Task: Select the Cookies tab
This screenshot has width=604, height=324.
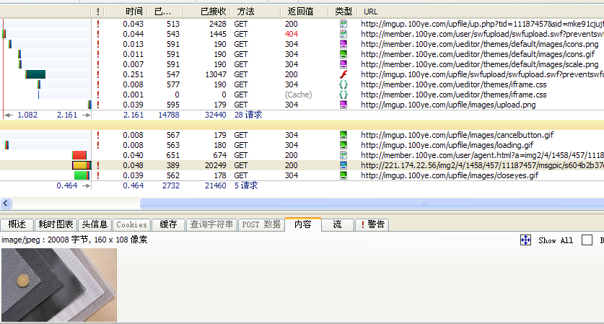Action: point(131,224)
